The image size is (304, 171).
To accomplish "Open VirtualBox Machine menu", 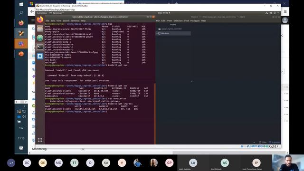I will click(x=45, y=9).
